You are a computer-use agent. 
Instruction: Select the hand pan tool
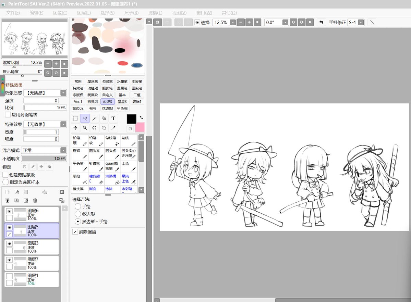coord(104,128)
